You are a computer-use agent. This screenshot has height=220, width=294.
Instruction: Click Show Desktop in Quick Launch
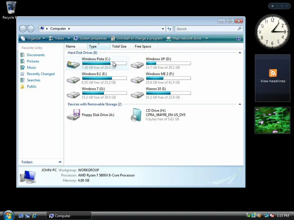point(21,216)
